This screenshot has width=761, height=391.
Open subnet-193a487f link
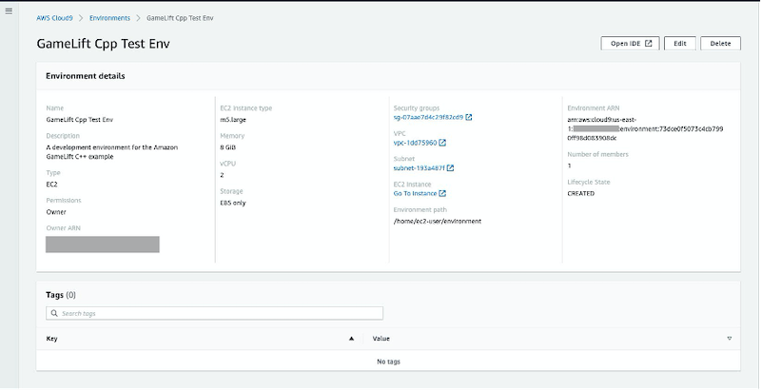[x=420, y=167]
